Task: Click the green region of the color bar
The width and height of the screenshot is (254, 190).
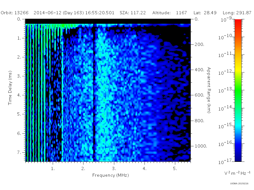Action: (238, 94)
